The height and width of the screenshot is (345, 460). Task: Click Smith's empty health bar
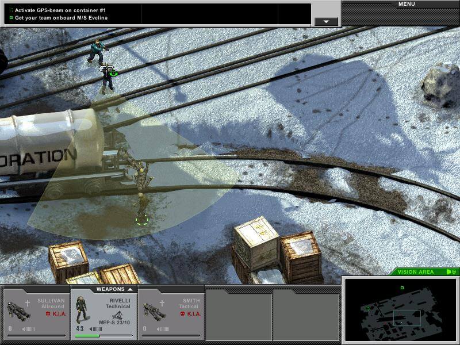(171, 336)
